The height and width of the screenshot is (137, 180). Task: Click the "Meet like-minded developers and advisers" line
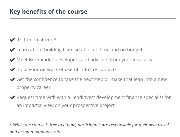(85, 60)
